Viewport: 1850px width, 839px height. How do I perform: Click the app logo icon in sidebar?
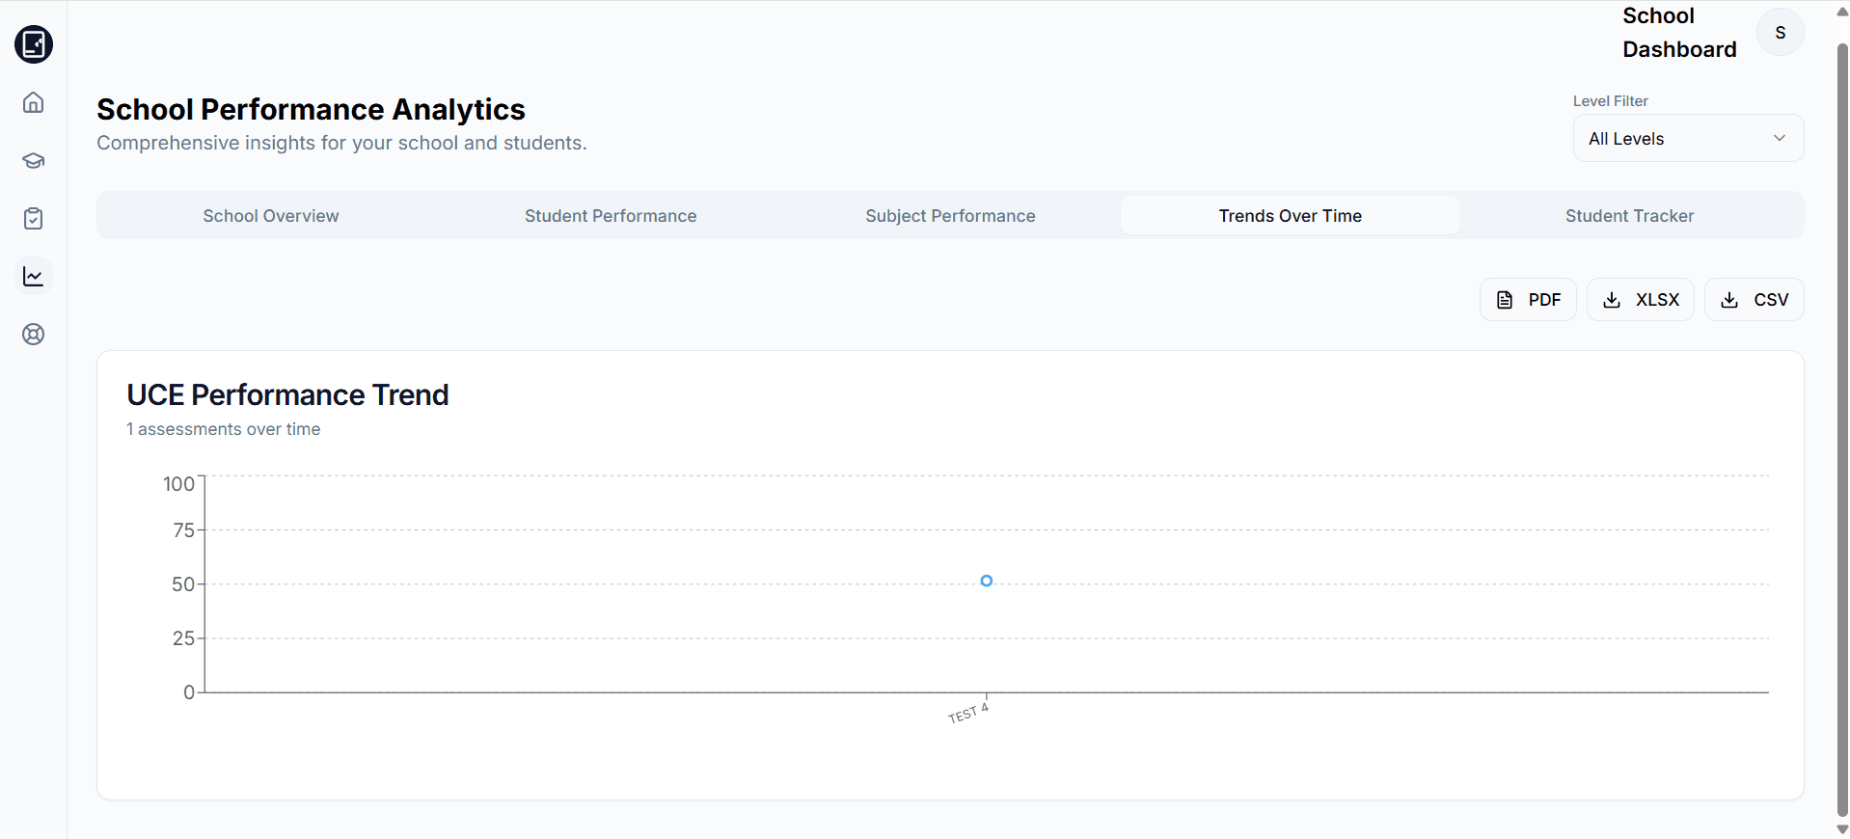tap(34, 44)
